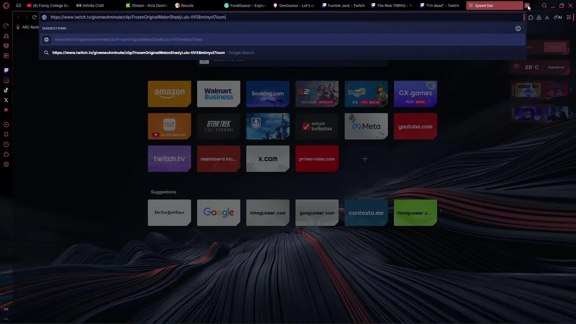Open contexto.me suggestion tile
The width and height of the screenshot is (576, 324).
pyautogui.click(x=366, y=213)
